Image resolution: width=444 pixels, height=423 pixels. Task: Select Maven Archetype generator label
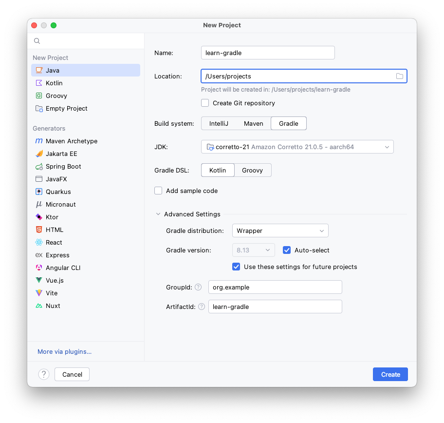point(72,141)
